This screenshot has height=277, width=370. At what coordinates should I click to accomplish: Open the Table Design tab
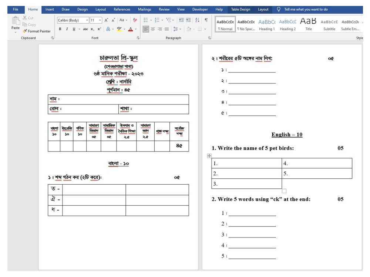pyautogui.click(x=240, y=10)
